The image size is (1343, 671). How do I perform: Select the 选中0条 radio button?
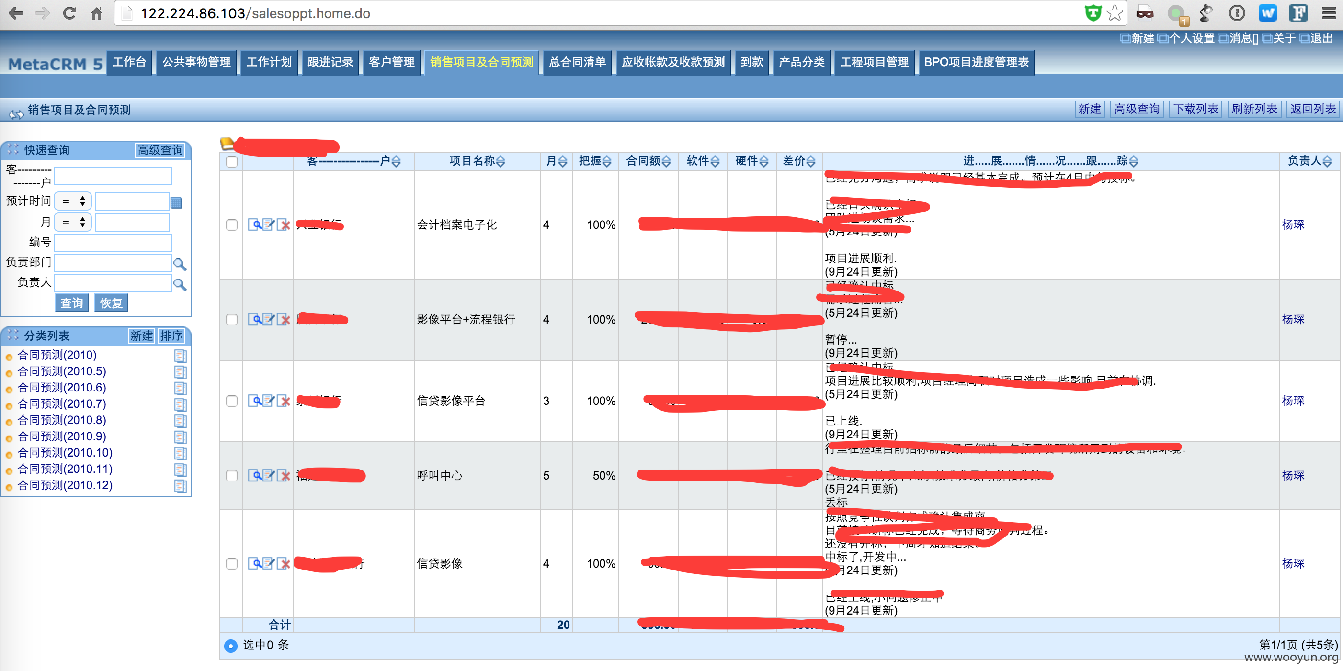230,646
